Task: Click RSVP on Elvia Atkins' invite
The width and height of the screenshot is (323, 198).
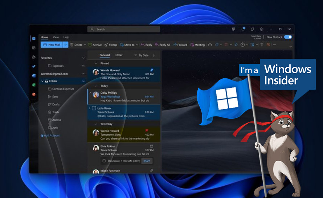Action: tap(147, 161)
